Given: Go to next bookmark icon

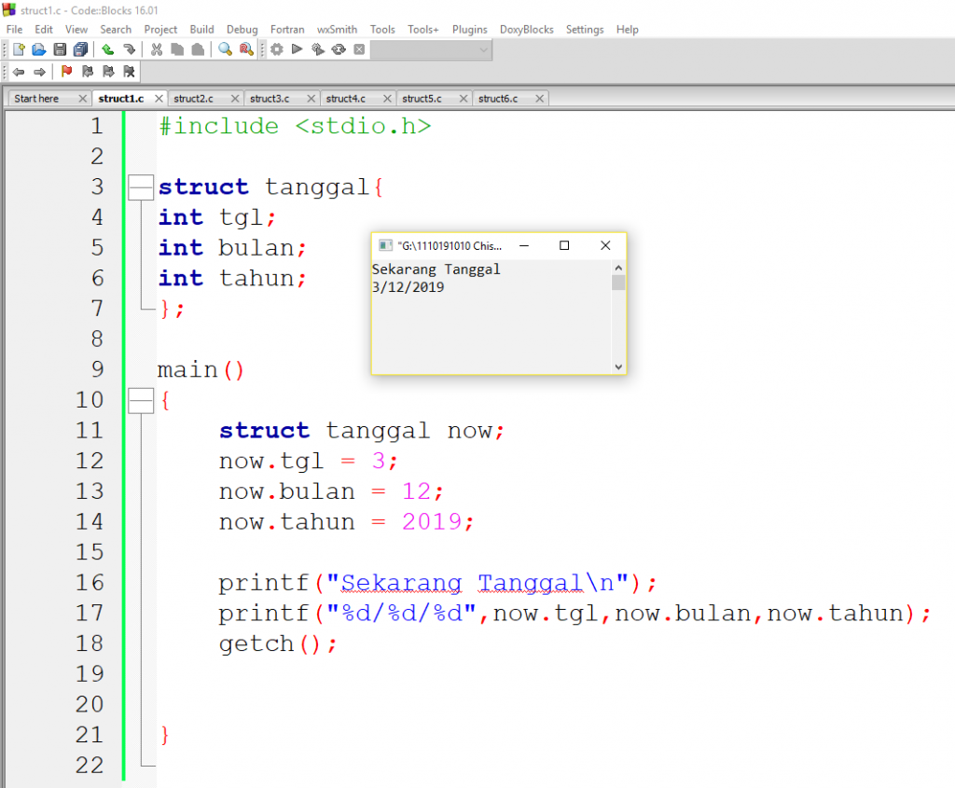Looking at the screenshot, I should tap(108, 72).
